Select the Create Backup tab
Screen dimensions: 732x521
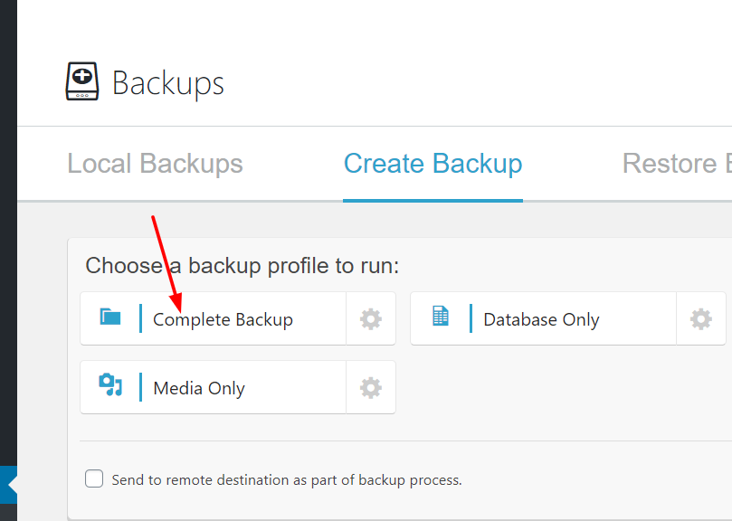pyautogui.click(x=433, y=164)
